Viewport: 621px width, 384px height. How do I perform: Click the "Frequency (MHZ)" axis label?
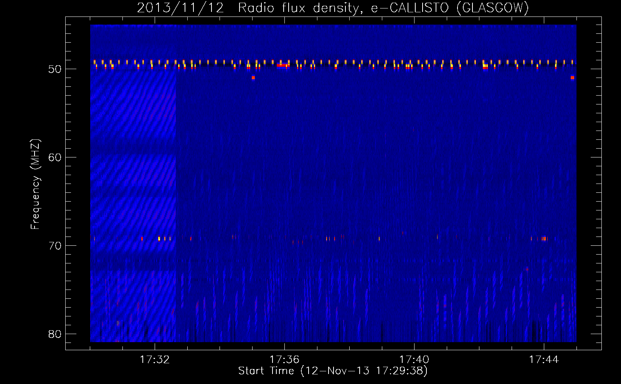[x=35, y=184]
